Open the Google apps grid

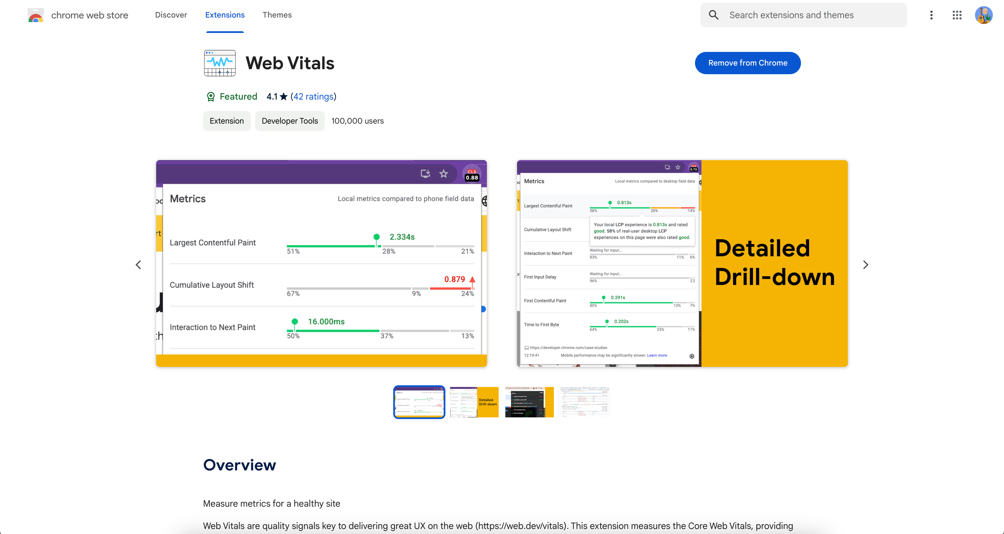957,15
